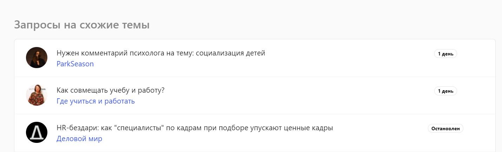Screen dimensions: 502x152
Task: Click the 'Остановлен' status badge
Action: pyautogui.click(x=445, y=128)
